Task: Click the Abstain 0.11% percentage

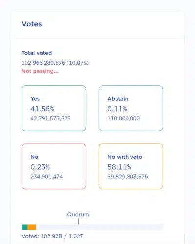Action: pos(117,109)
